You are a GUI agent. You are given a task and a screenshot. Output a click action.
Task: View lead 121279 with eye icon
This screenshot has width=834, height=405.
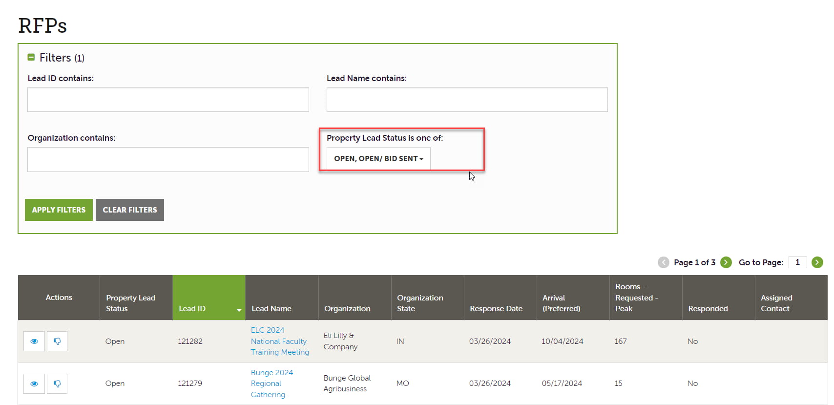(x=34, y=384)
